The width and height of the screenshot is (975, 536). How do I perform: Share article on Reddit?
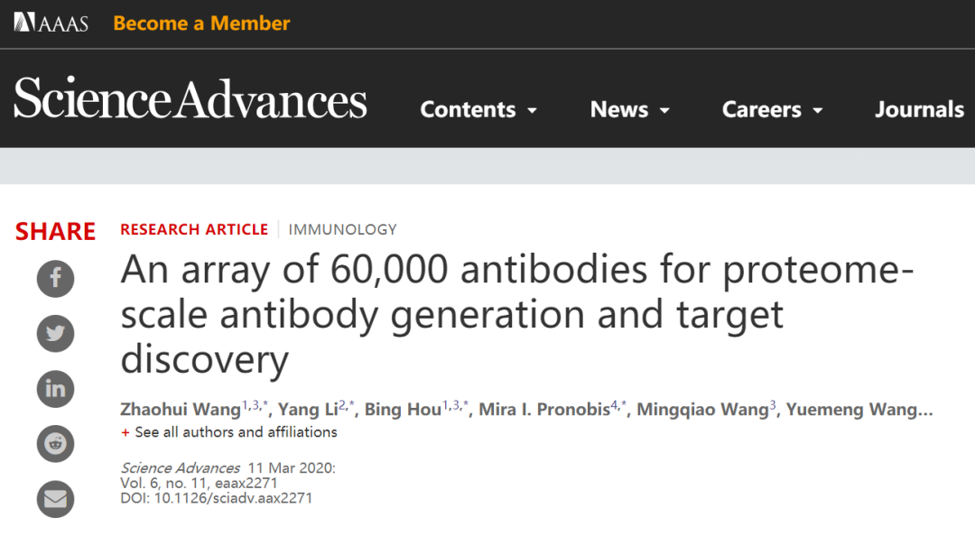point(55,444)
